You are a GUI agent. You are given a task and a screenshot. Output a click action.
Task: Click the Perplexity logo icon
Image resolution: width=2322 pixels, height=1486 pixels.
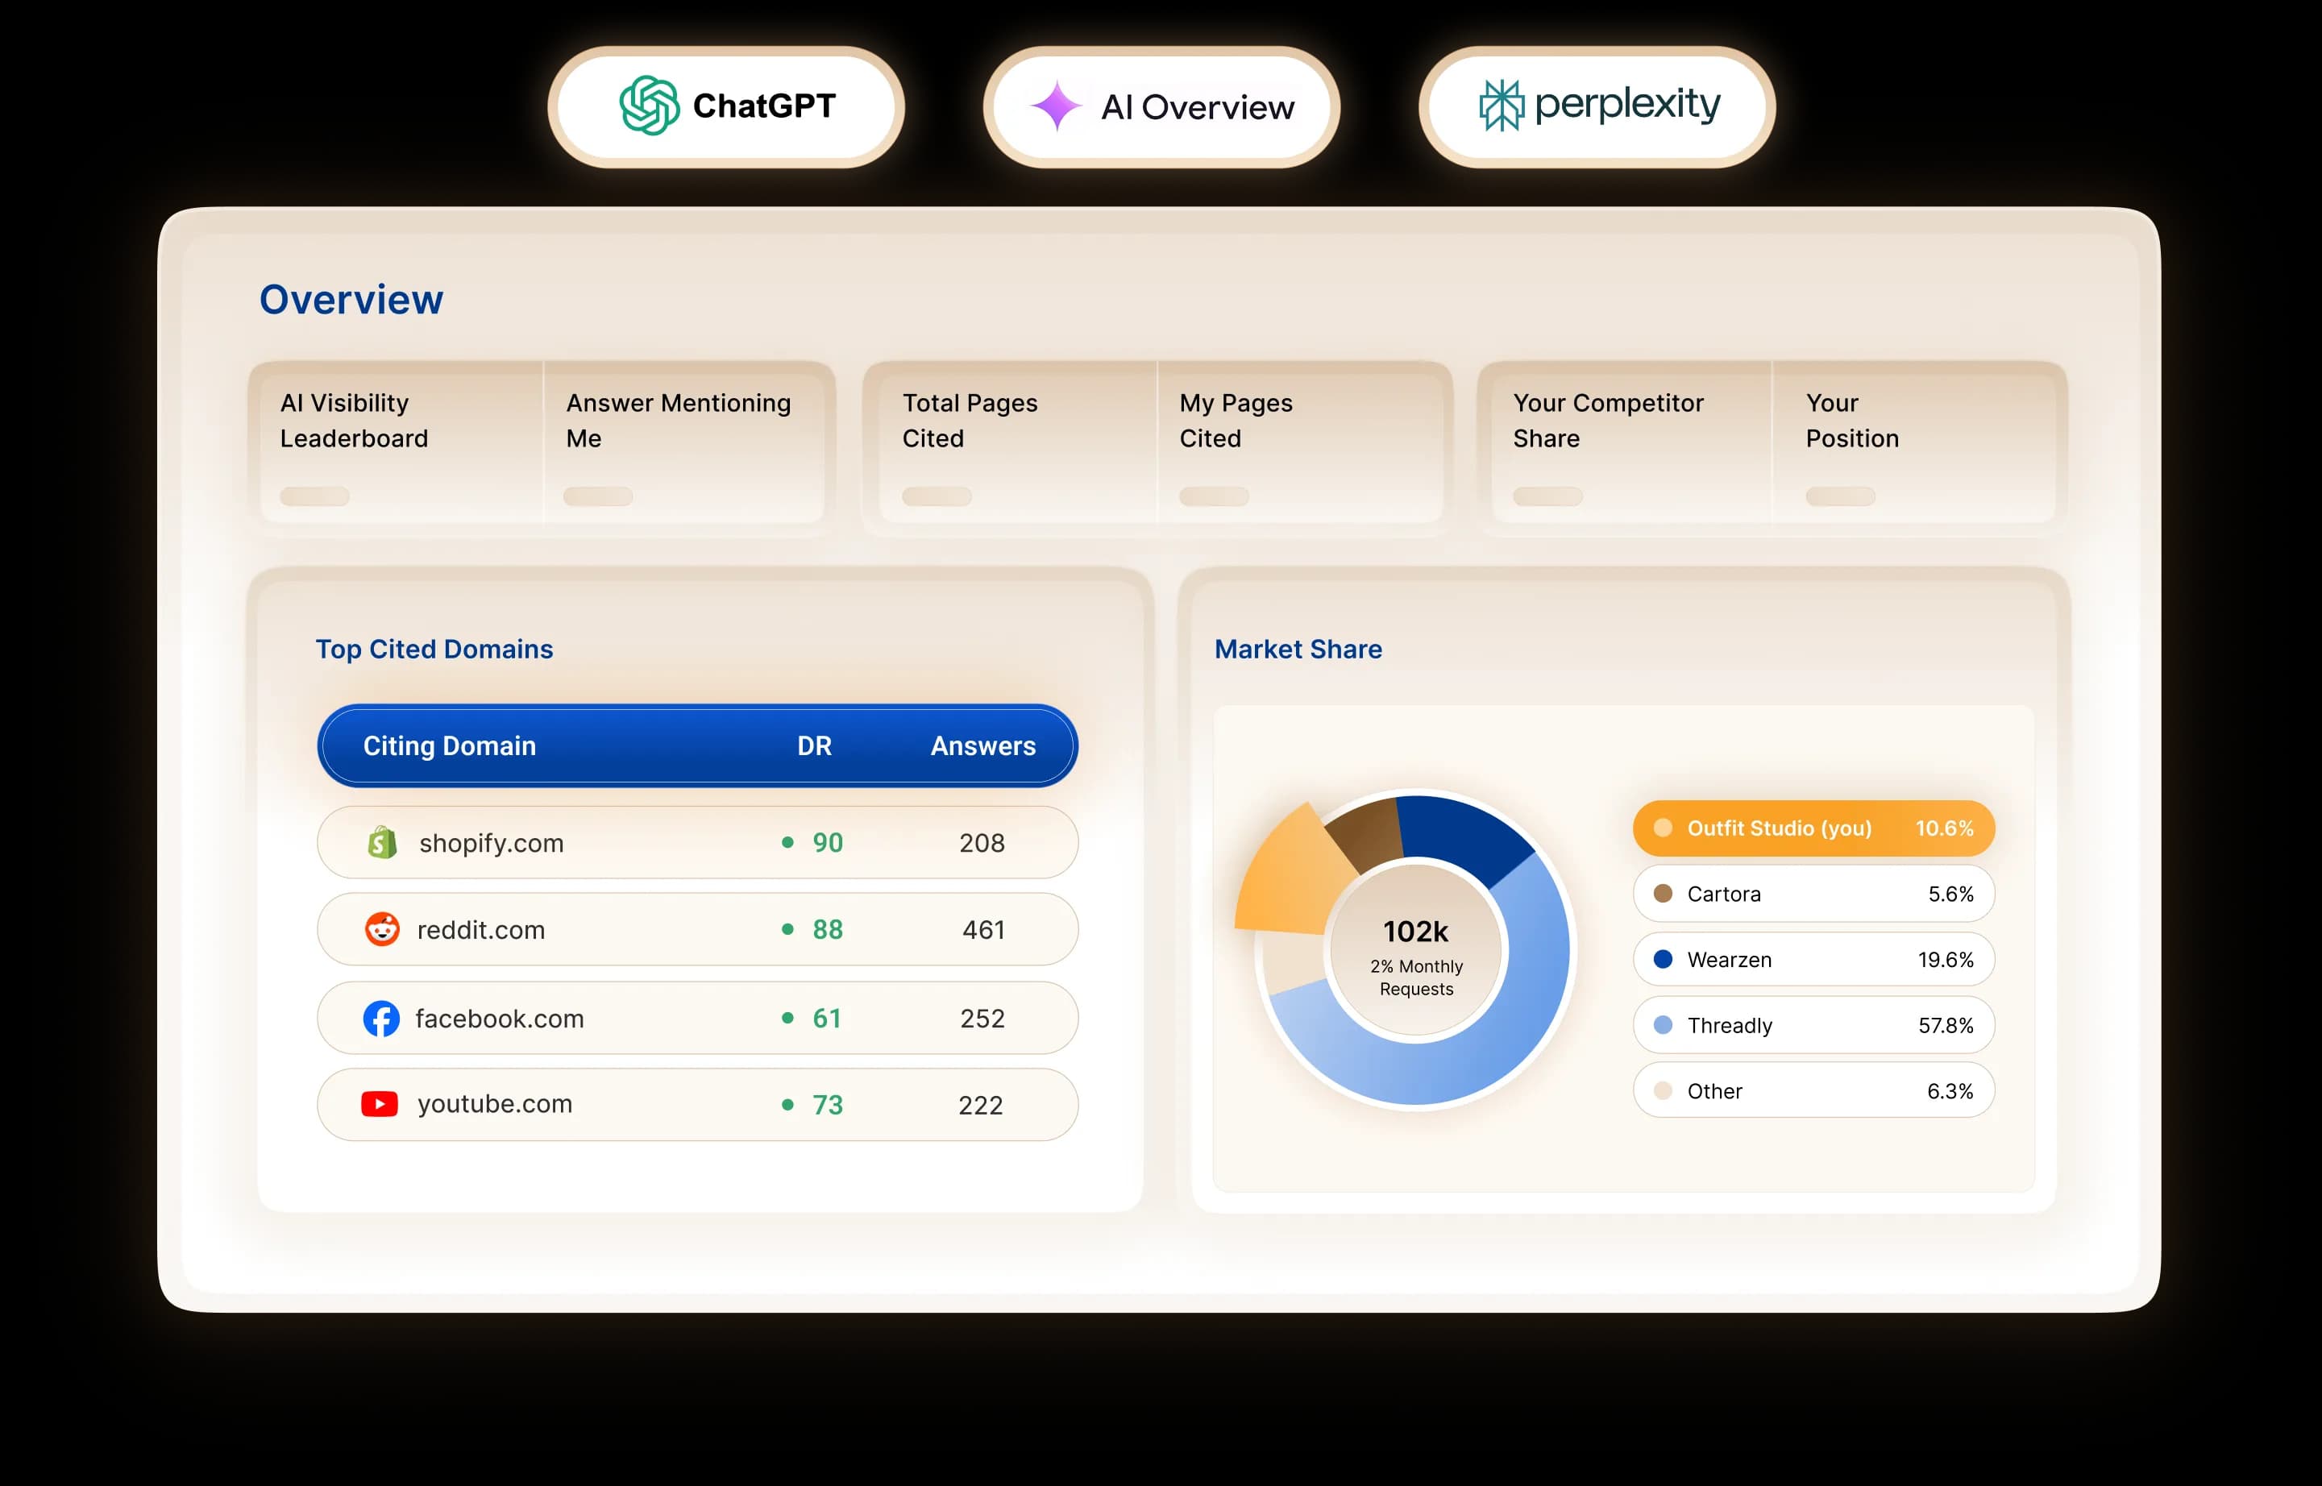(x=1502, y=106)
